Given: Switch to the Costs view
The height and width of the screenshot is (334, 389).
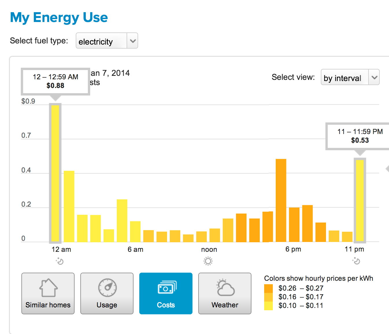Looking at the screenshot, I should click(x=166, y=293).
